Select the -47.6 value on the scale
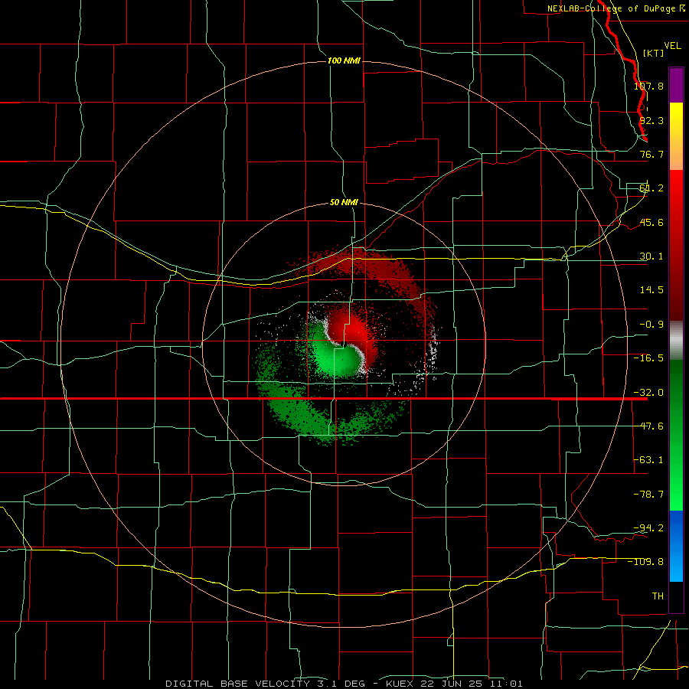 pos(648,426)
